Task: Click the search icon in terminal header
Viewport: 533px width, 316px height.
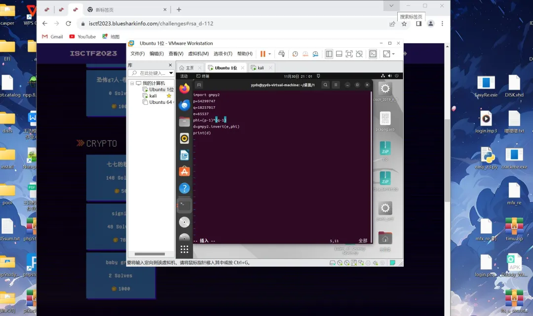Action: [x=325, y=85]
